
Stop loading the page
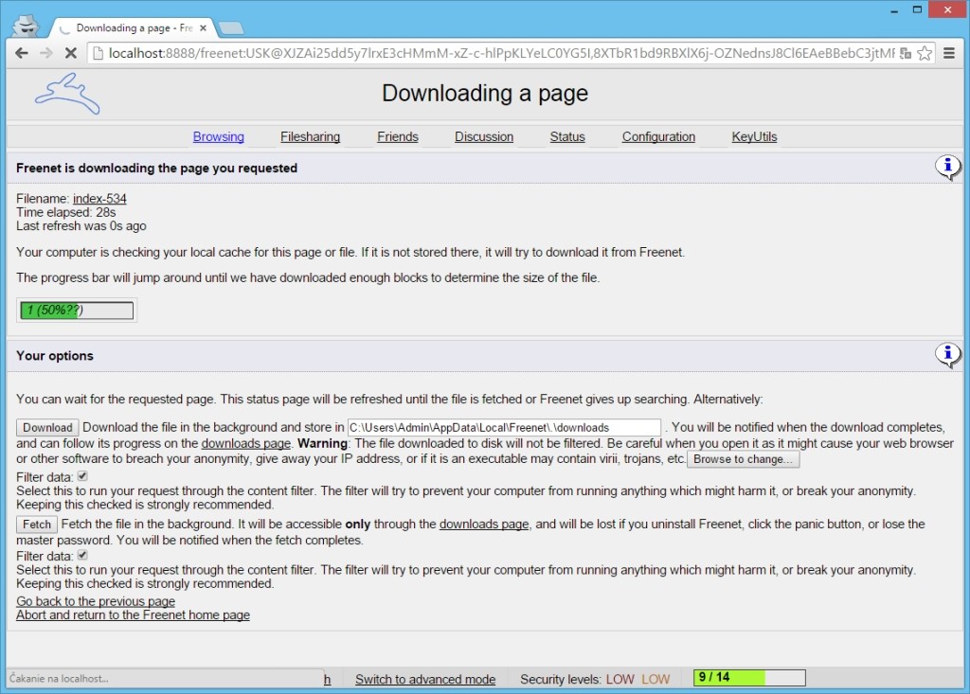pyautogui.click(x=71, y=53)
